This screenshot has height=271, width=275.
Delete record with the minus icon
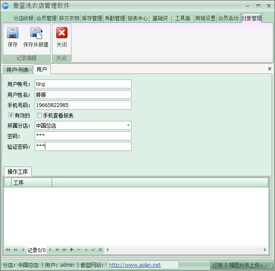pyautogui.click(x=79, y=250)
